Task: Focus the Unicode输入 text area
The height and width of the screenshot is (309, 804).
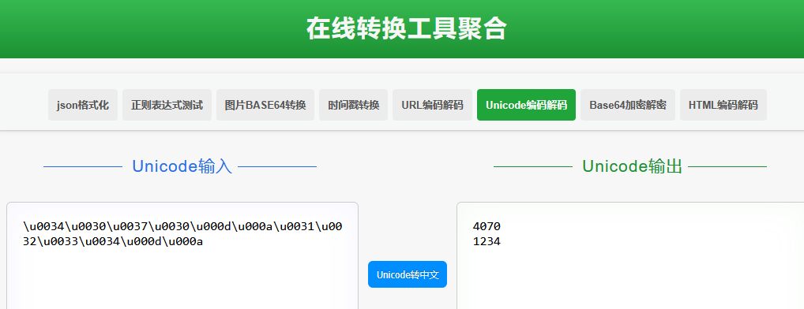Action: coord(182,256)
